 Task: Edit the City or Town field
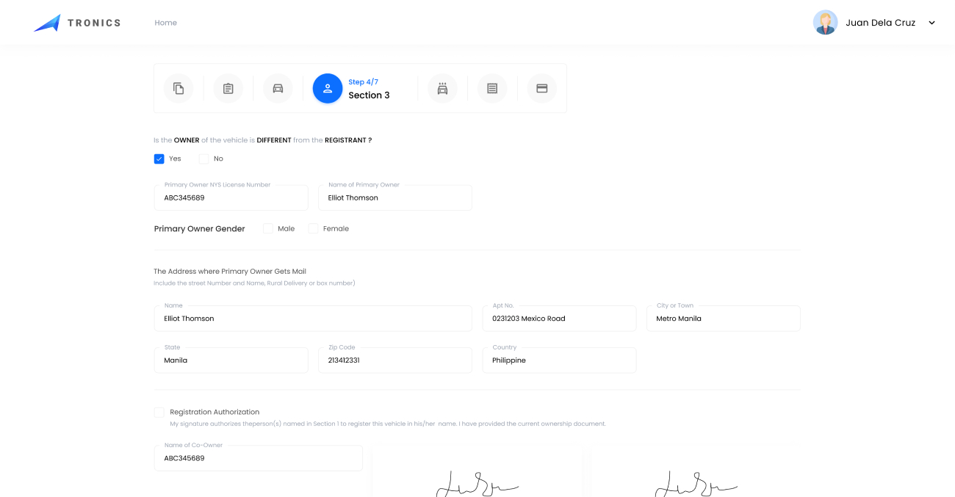tap(723, 319)
